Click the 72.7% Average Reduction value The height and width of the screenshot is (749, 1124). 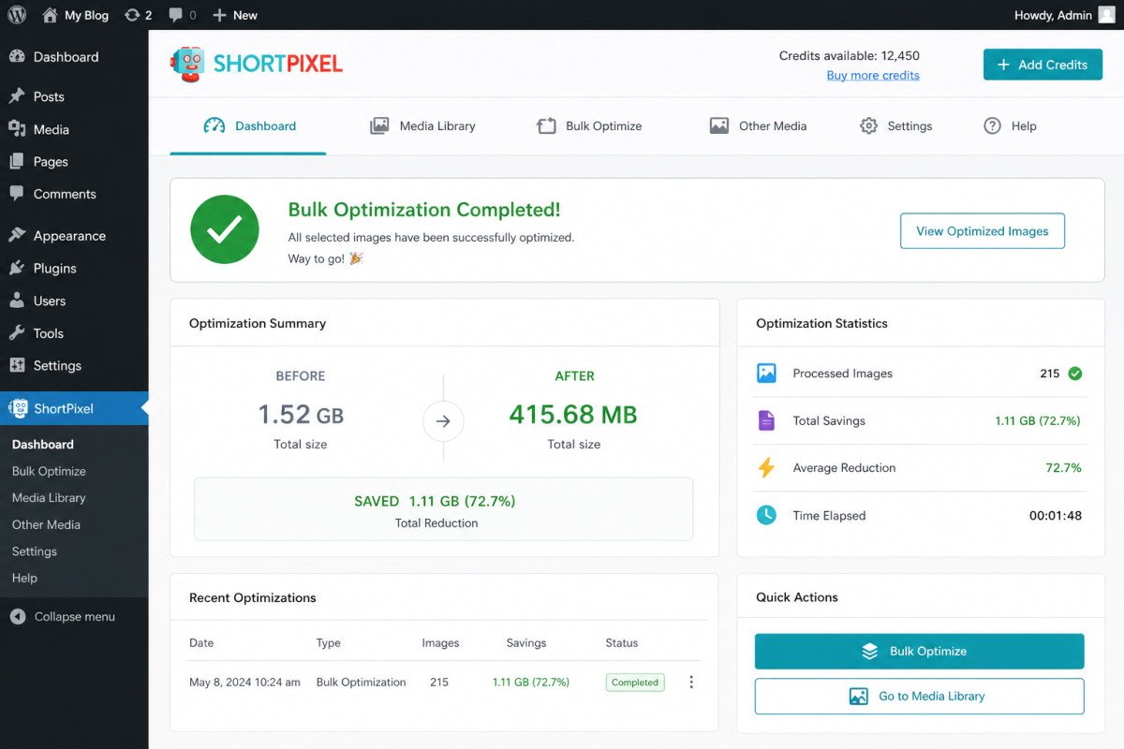pyautogui.click(x=1064, y=468)
